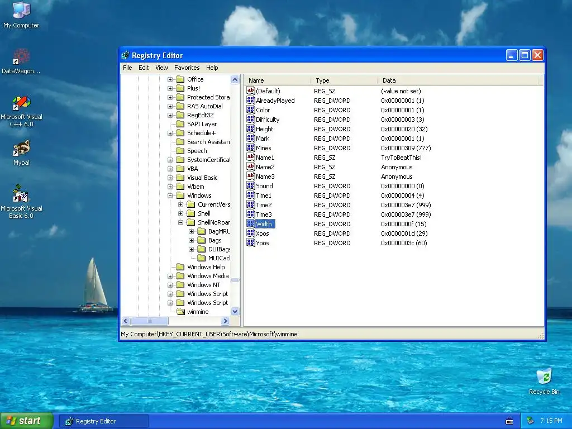Screen dimensions: 572x429
Task: Expand the BagMRU key
Action: coord(191,231)
